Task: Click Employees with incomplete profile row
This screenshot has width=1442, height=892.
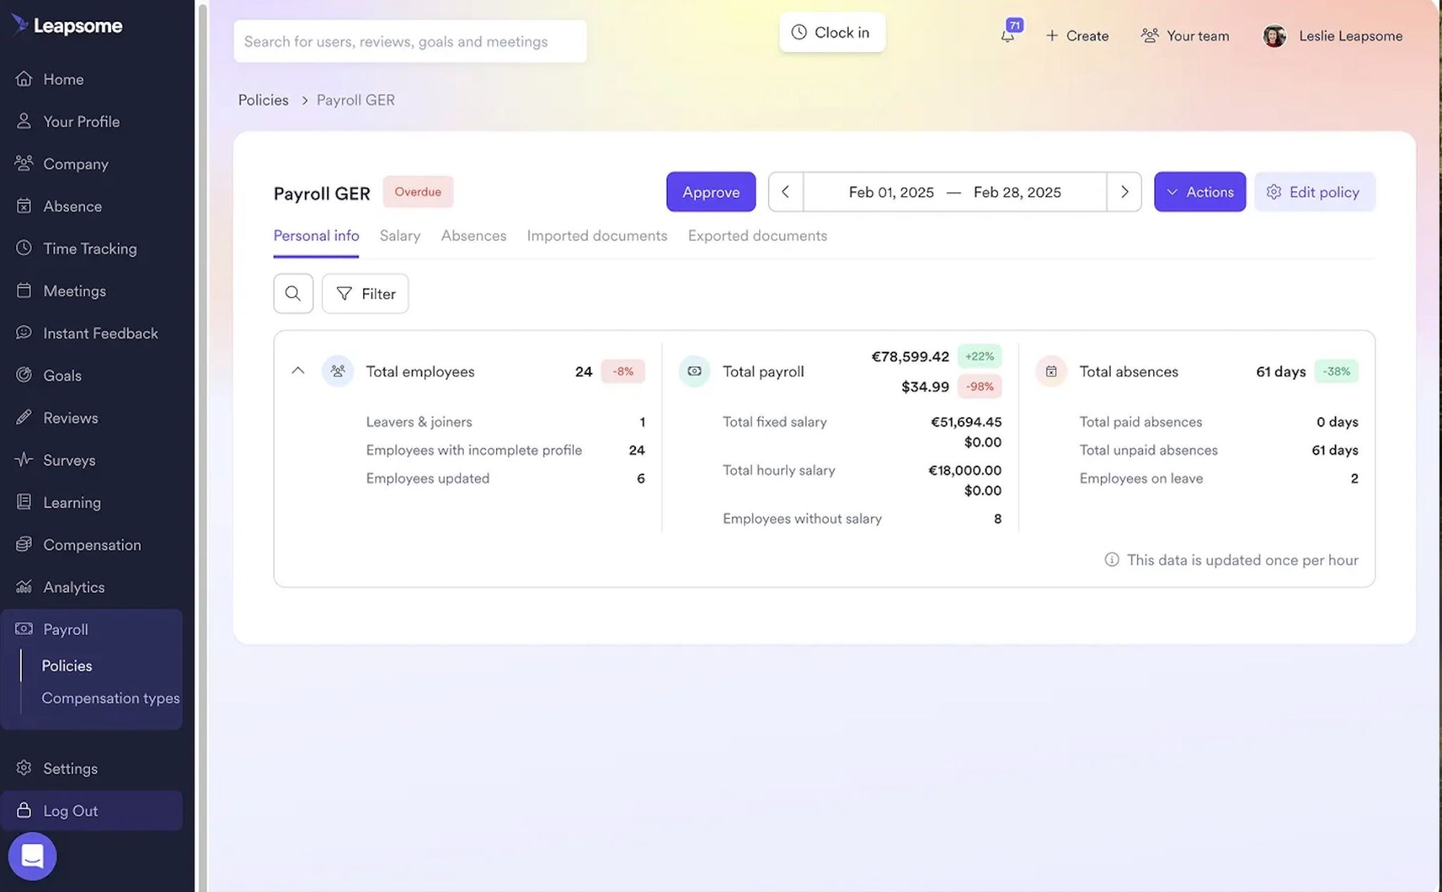Action: pyautogui.click(x=506, y=450)
